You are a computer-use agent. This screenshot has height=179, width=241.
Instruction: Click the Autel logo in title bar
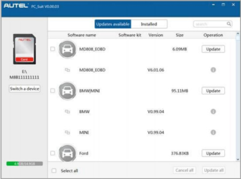tap(16, 6)
